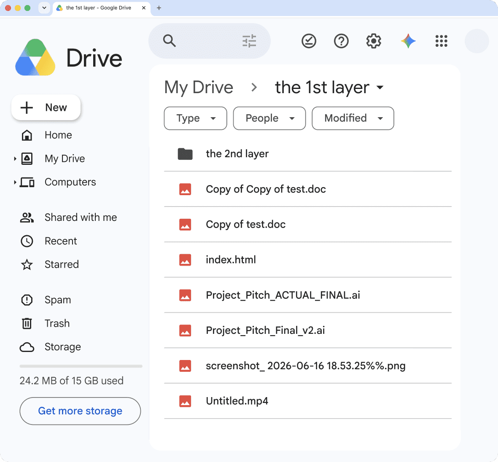Click inside the Drive search field
The height and width of the screenshot is (462, 498).
tap(209, 41)
